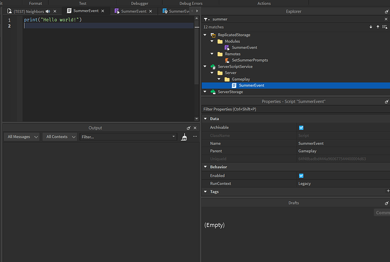Select all search matches in the Explorer
Screen dimensions: 390x262
coord(385,27)
